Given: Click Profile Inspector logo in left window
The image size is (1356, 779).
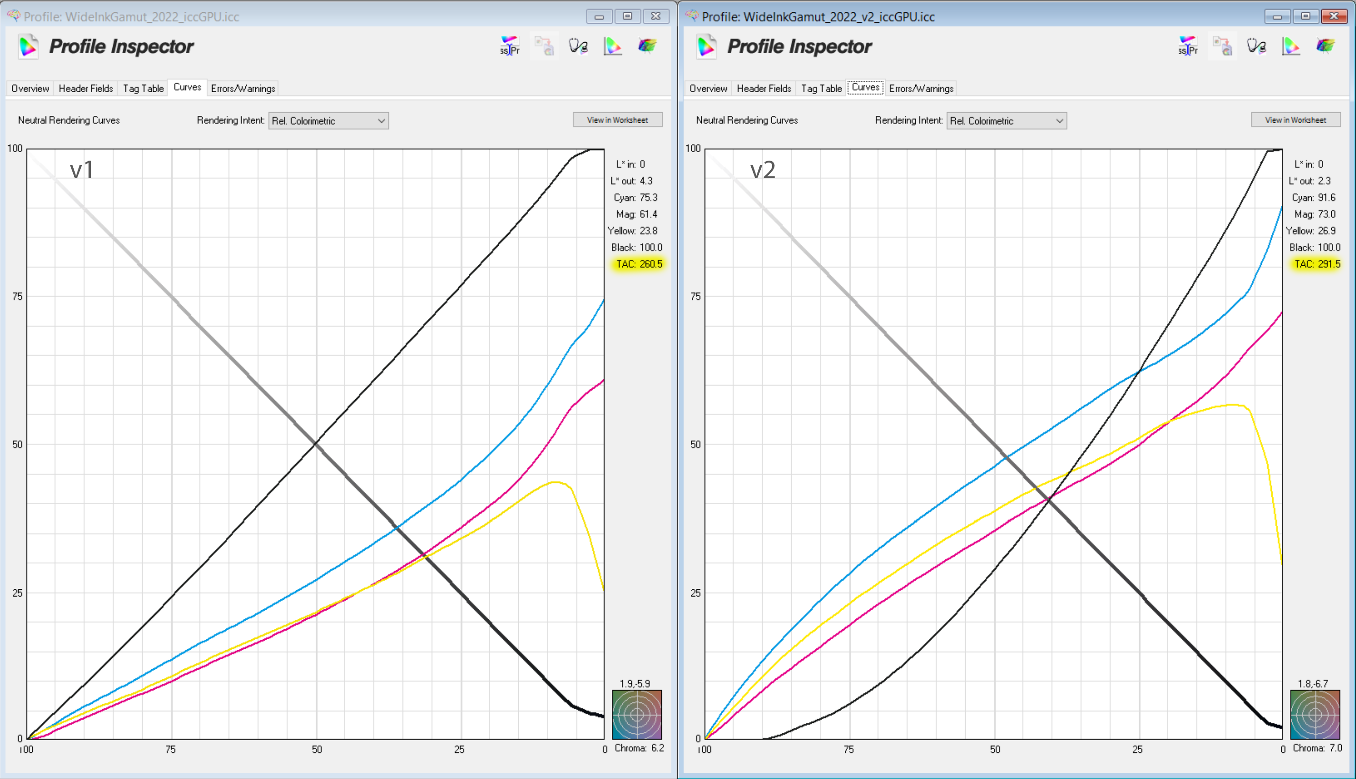Looking at the screenshot, I should click(29, 47).
